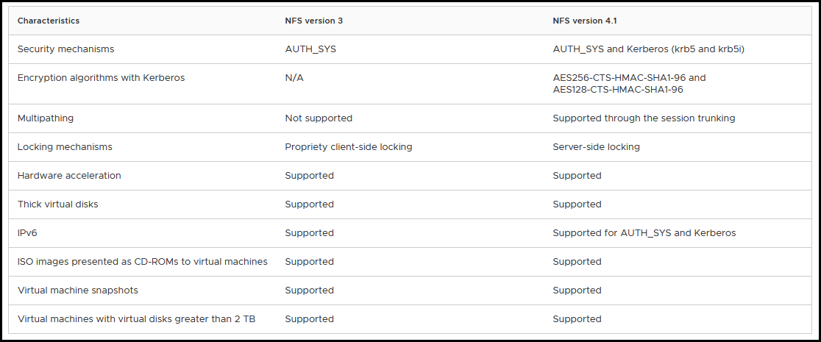821x342 pixels.
Task: Click the NFS version 3 column header
Action: point(313,21)
